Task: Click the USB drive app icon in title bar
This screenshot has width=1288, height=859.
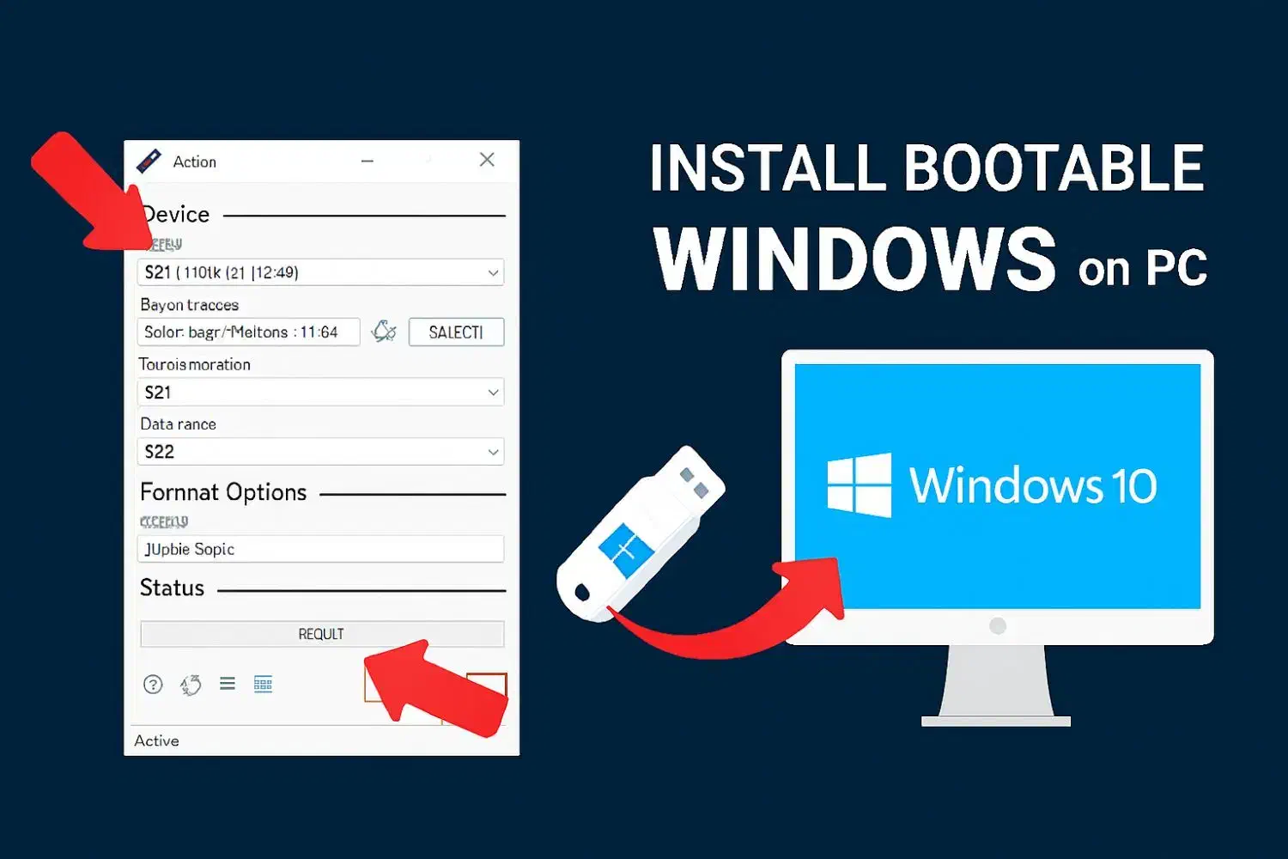Action: click(149, 161)
